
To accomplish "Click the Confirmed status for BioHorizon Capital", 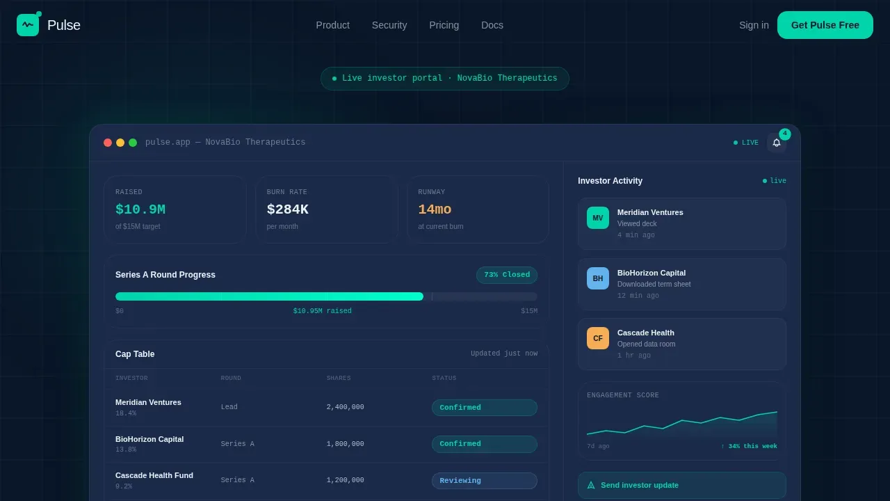I will (x=485, y=444).
